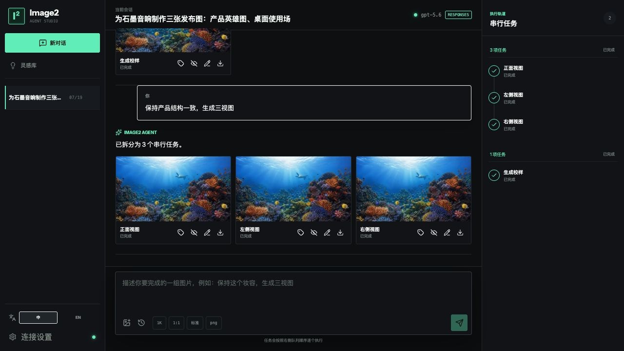The image size is (624, 351).
Task: Click the add image attachment icon
Action: point(127,323)
